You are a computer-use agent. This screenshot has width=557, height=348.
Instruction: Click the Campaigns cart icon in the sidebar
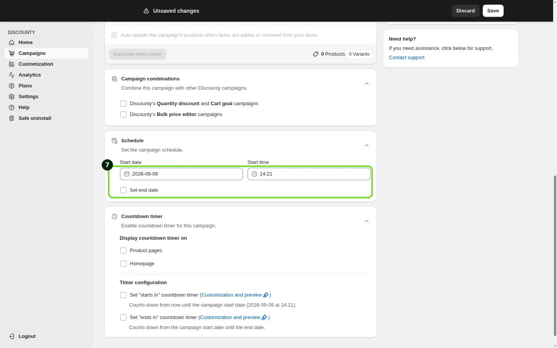(12, 53)
